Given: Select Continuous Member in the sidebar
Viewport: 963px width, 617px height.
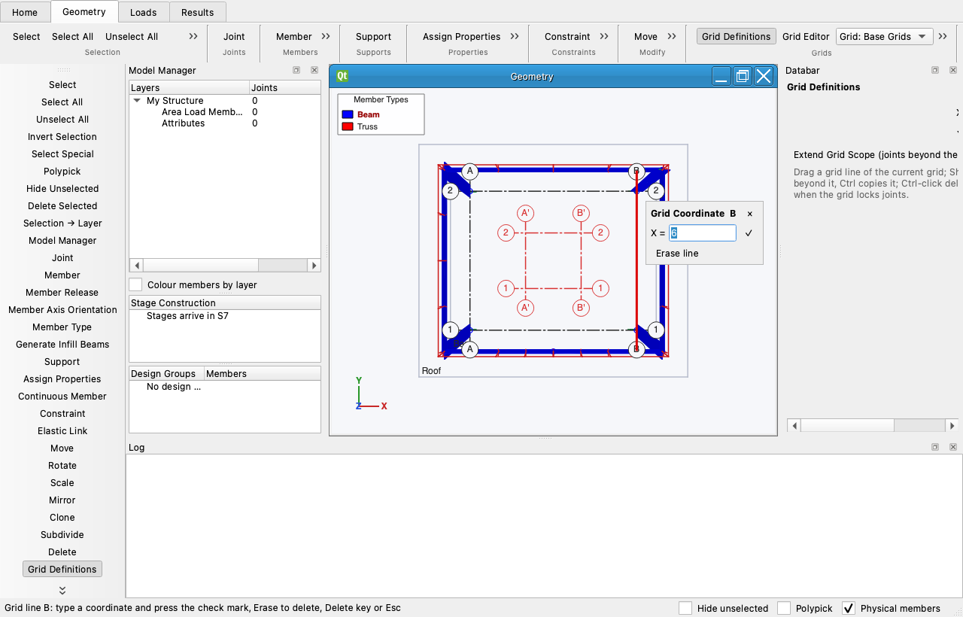Looking at the screenshot, I should pos(62,397).
